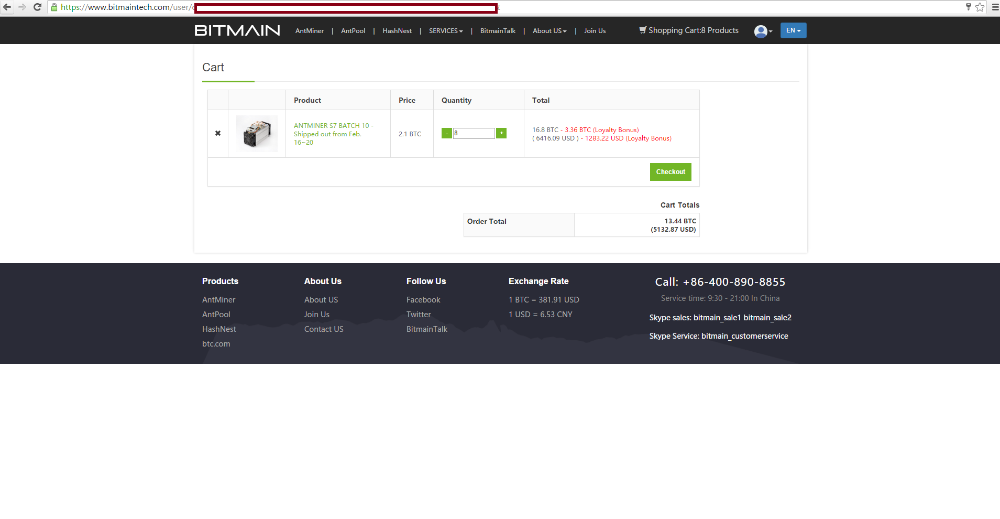Go back with the browser back arrow
This screenshot has height=519, width=1000.
[7, 7]
